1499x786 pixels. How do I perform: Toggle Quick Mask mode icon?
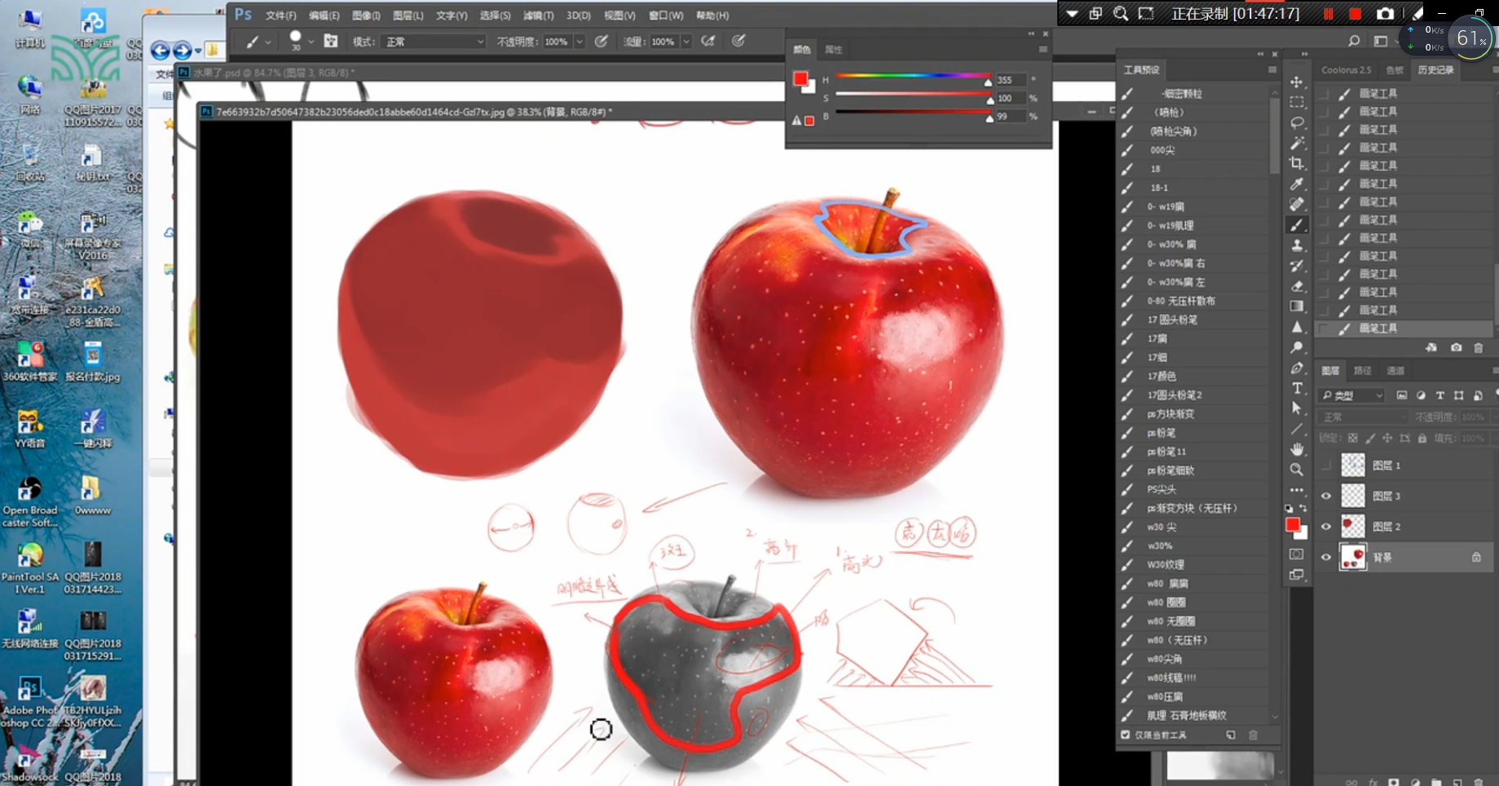pyautogui.click(x=1297, y=554)
